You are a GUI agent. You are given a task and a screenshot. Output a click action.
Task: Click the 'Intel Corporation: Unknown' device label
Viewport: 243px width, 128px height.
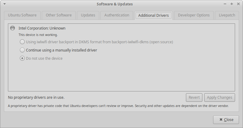point(42,28)
